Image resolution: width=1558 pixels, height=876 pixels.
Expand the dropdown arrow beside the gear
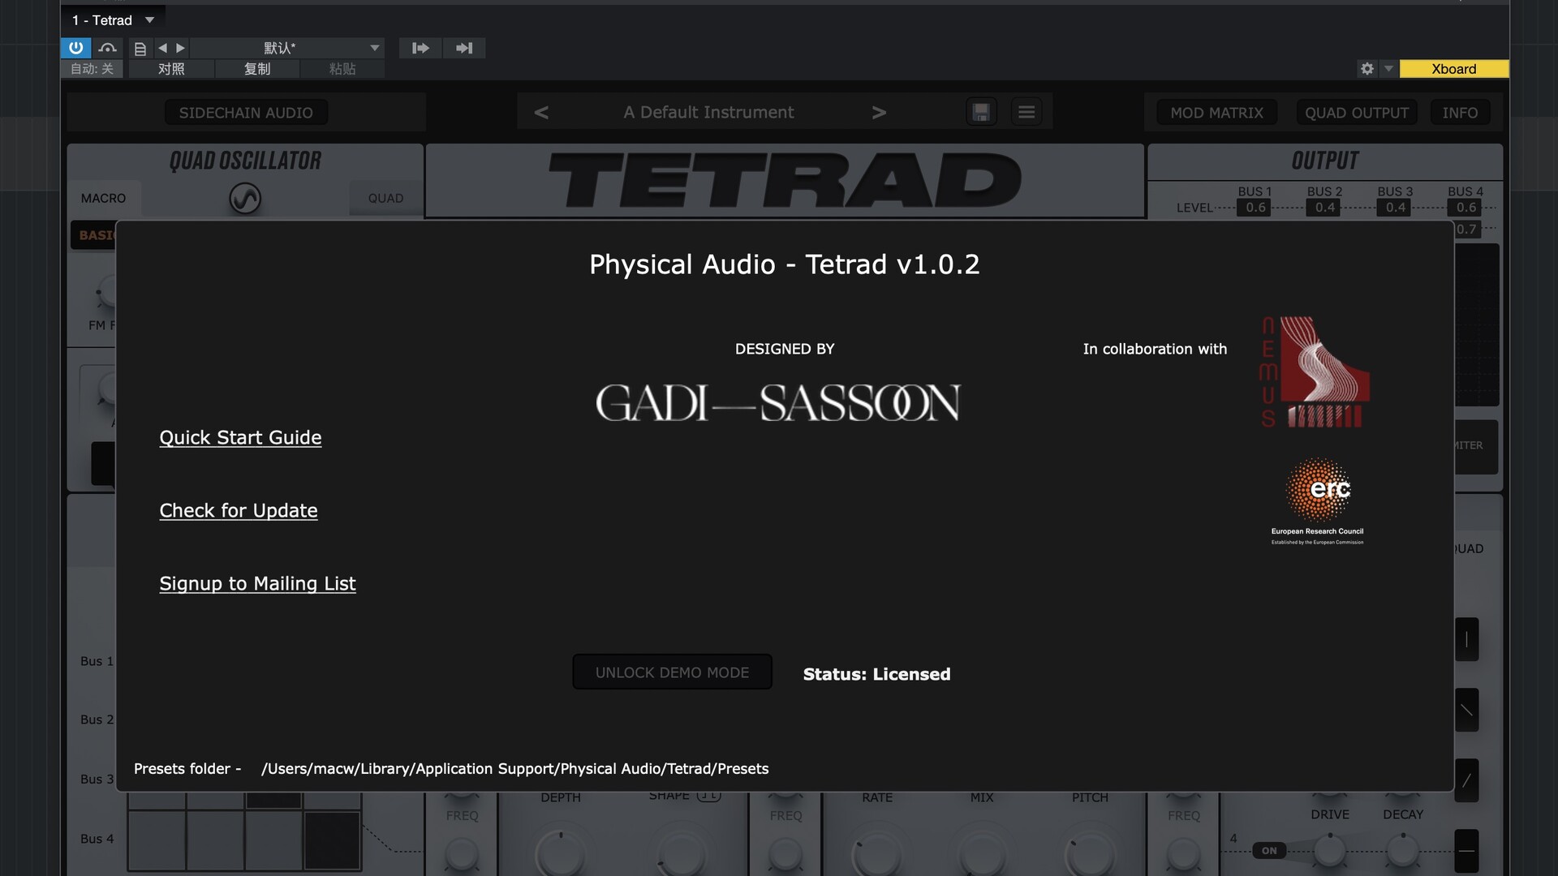pyautogui.click(x=1388, y=69)
